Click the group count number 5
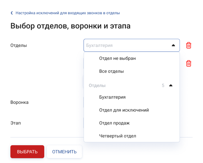The height and width of the screenshot is (163, 203). coord(163,85)
